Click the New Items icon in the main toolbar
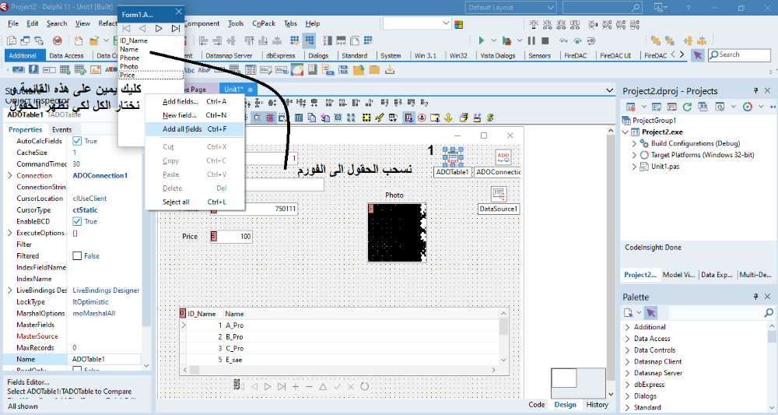778x415 pixels. tap(79, 40)
